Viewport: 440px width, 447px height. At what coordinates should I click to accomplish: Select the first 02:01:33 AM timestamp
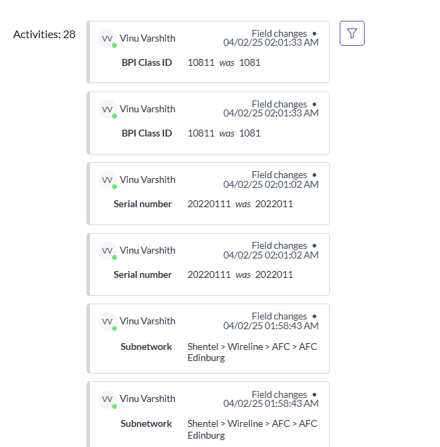pyautogui.click(x=271, y=42)
